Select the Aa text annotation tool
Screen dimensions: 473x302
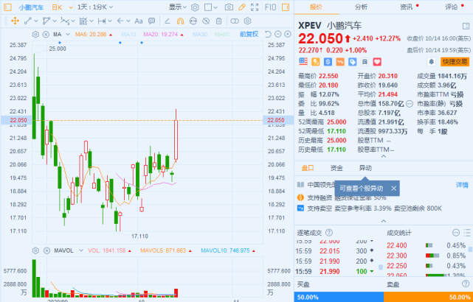click(x=139, y=21)
